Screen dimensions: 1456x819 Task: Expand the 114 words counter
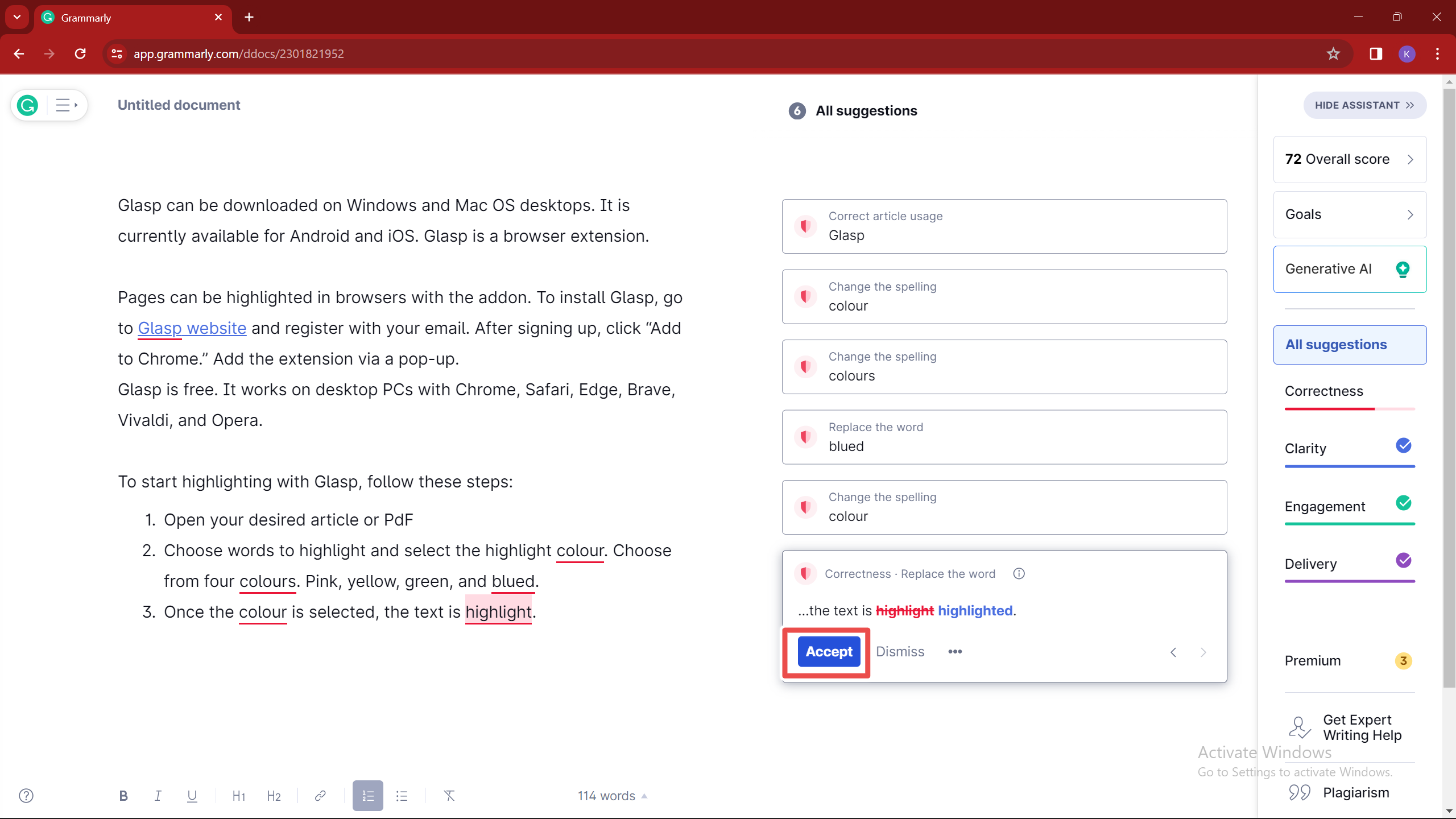click(613, 796)
